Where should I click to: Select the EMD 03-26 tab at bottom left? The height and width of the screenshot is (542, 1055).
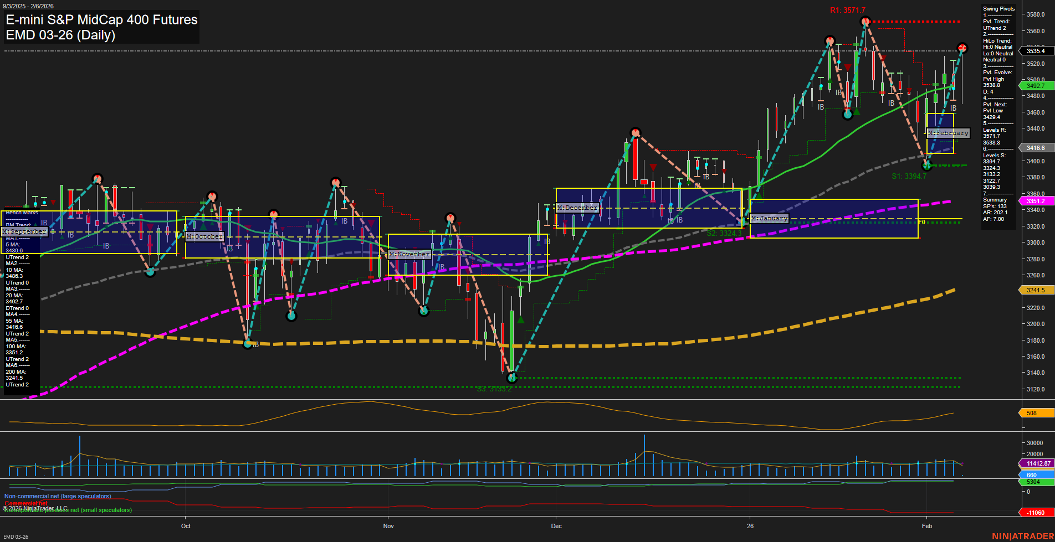click(15, 536)
